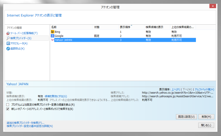Click the accelerators icon in sidebar
Viewport: 221px width, 136px height.
coord(8,43)
